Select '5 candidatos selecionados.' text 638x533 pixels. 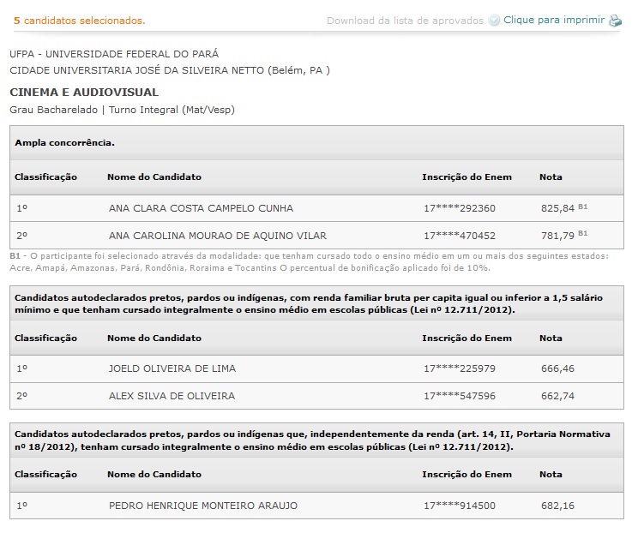(80, 21)
